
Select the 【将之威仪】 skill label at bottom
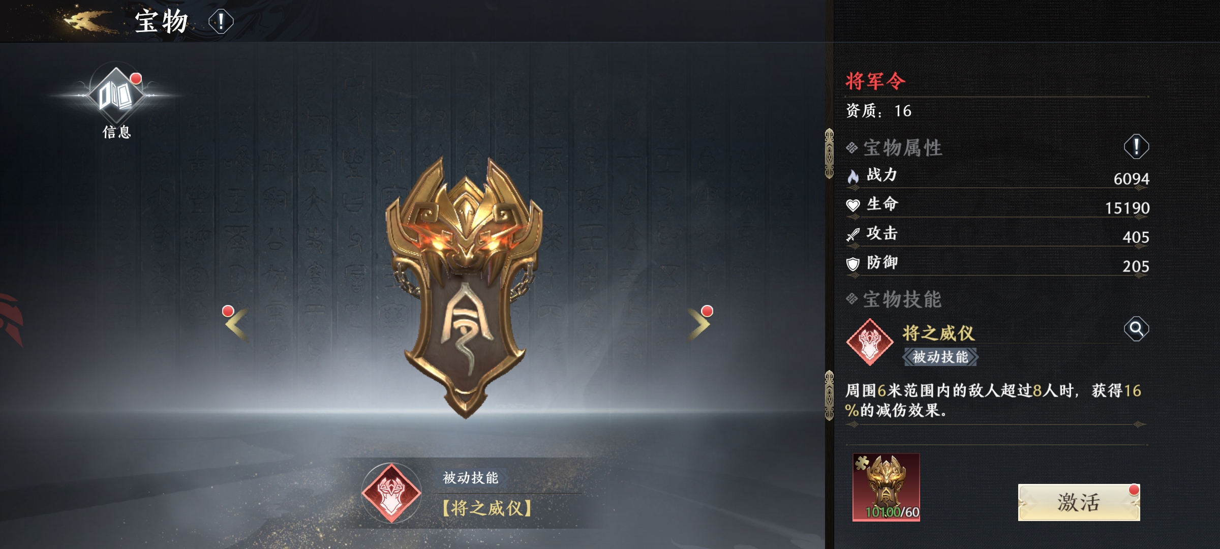point(486,508)
